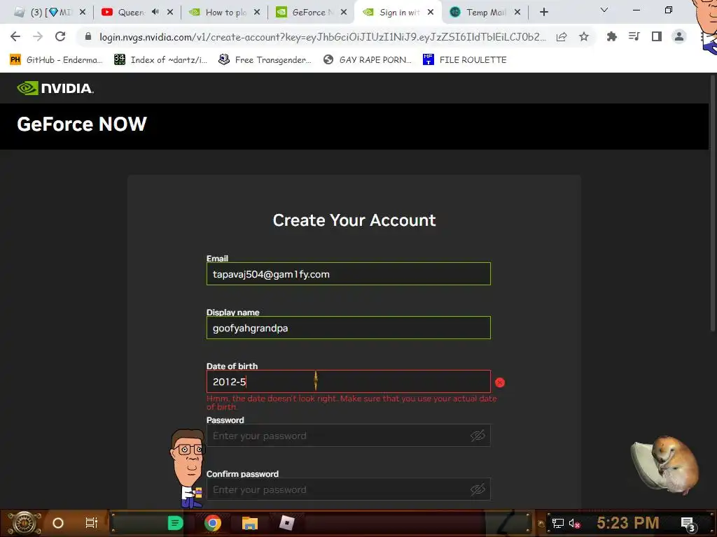This screenshot has height=537, width=717.
Task: Click the Date of birth field
Action: 349,382
